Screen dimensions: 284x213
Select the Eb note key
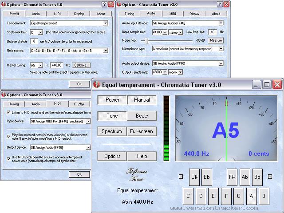207,177
